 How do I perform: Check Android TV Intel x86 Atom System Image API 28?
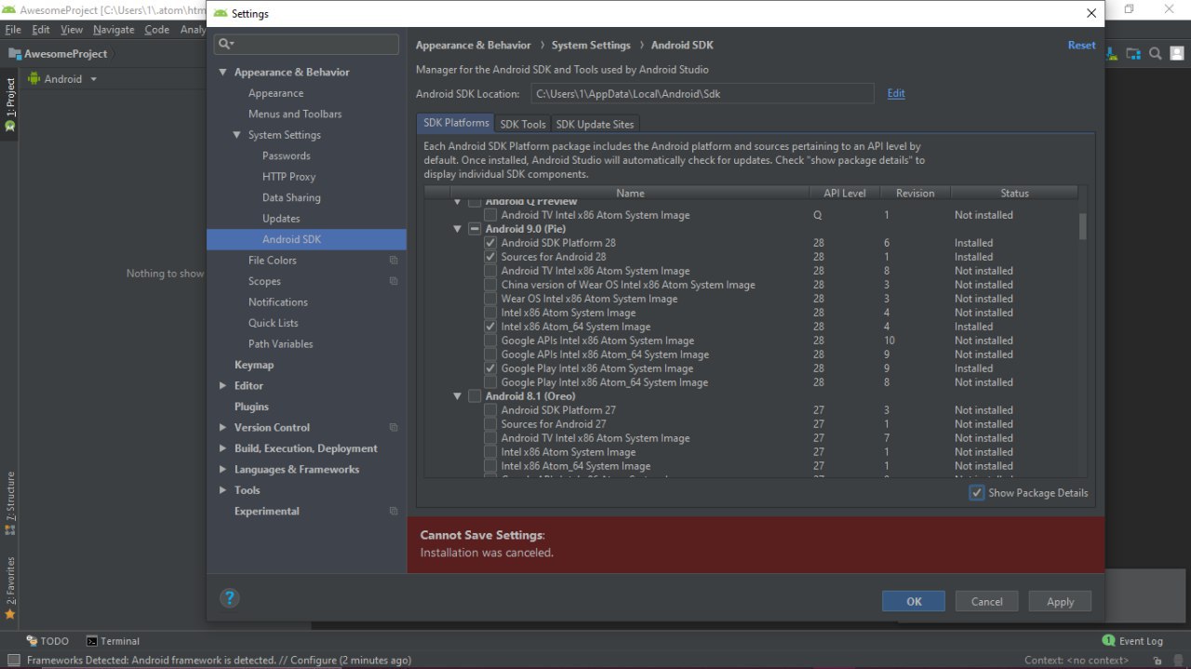tap(490, 271)
